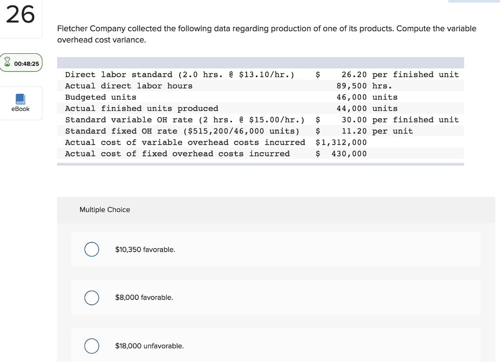Screen dimensions: 500x363
Task: Click the Fletcher Company question text
Action: (267, 34)
